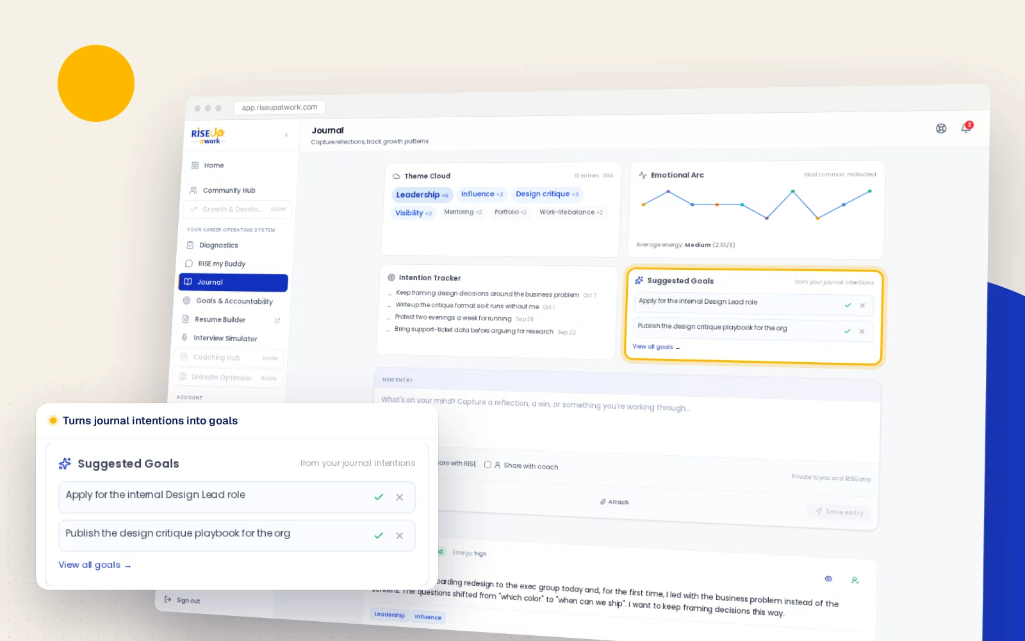Viewport: 1025px width, 641px height.
Task: Dismiss 'Apply for the internal Design Lead role' in dashboard card
Action: point(862,306)
